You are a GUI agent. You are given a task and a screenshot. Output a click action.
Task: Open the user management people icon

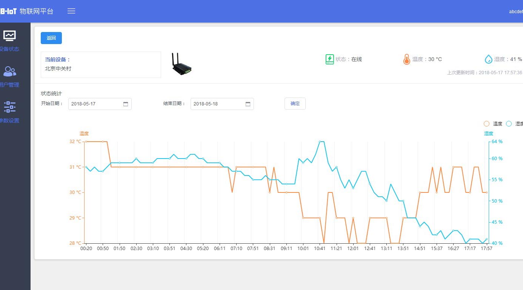(x=9, y=71)
